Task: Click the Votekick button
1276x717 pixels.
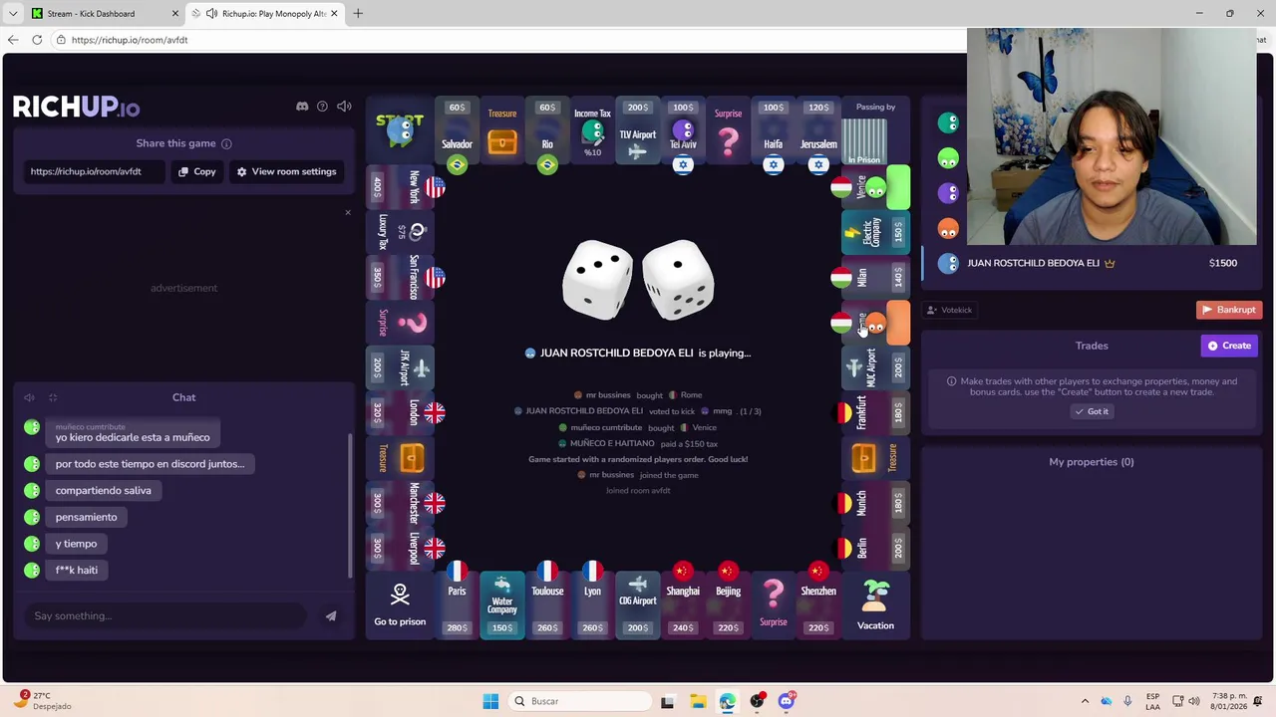Action: point(949,310)
